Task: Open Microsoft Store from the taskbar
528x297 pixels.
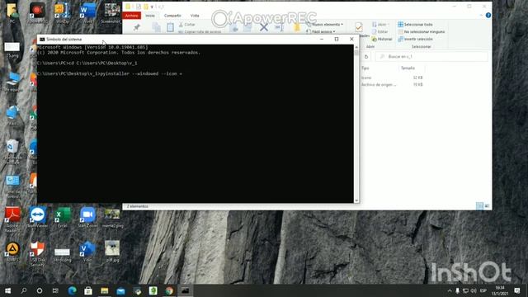Action: tap(88, 290)
